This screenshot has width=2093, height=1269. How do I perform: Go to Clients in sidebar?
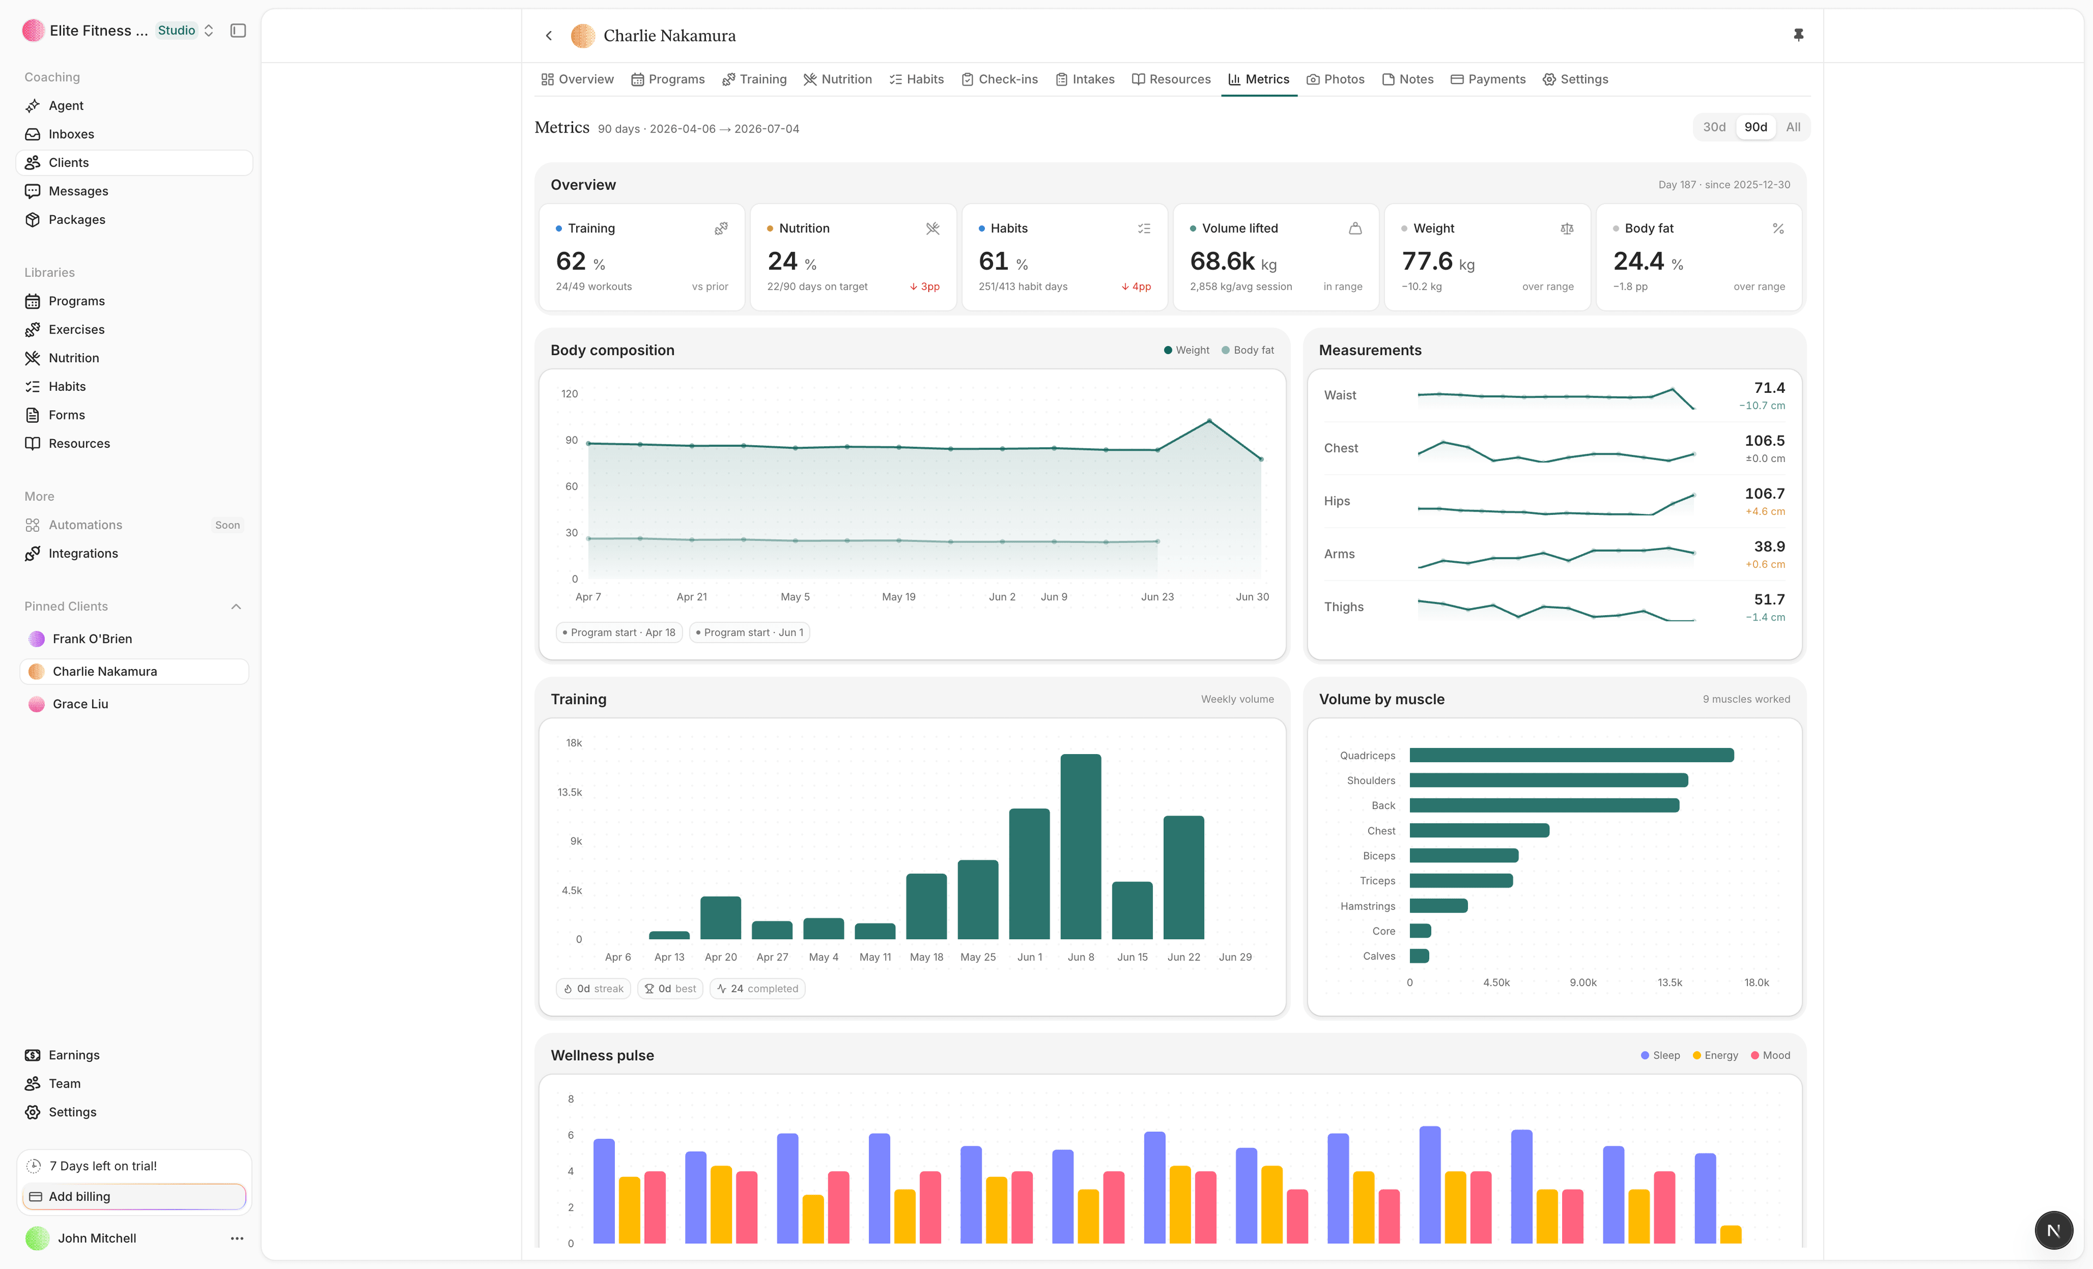click(134, 162)
